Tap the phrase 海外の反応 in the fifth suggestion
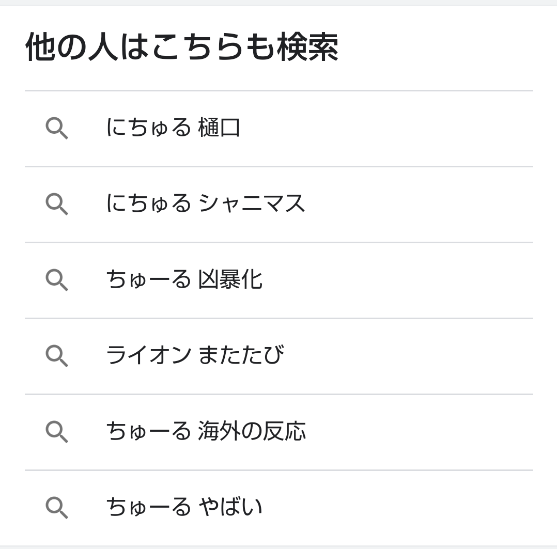Viewport: 557px width, 549px height. [x=252, y=431]
